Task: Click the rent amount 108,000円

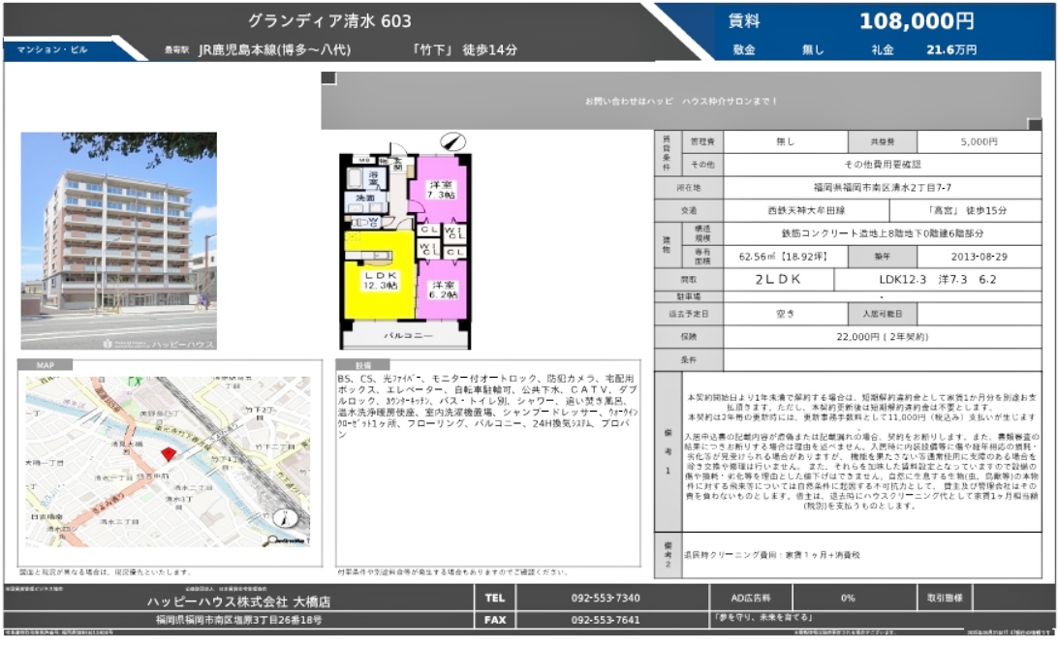Action: (x=917, y=21)
